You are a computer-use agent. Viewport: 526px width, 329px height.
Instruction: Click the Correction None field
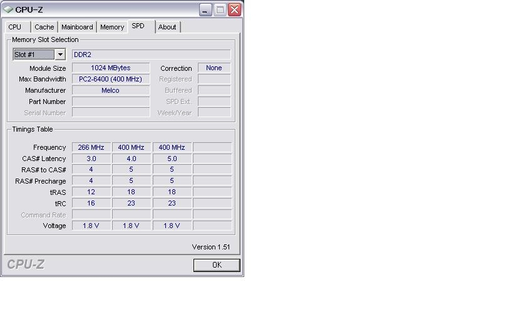[x=214, y=68]
